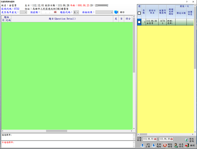Expand the 是否為早產兒 dropdown
197x149 pixels.
pos(23,12)
